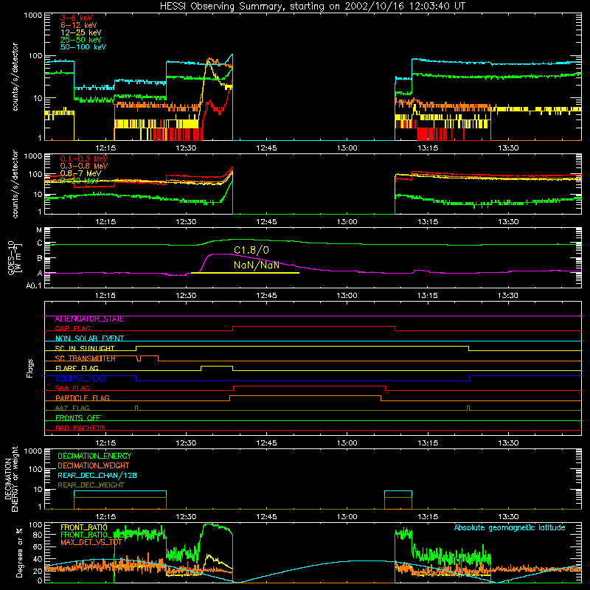Viewport: 590px width, 590px height.
Task: Click the 12:45 tick label under GOES panel
Action: 266,296
